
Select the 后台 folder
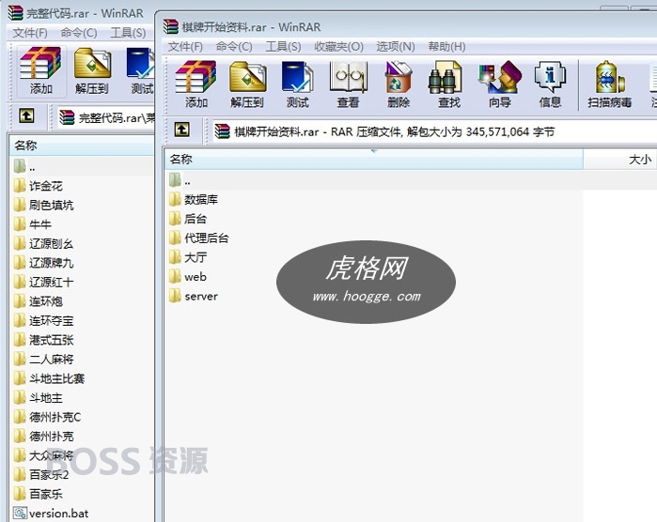click(188, 219)
